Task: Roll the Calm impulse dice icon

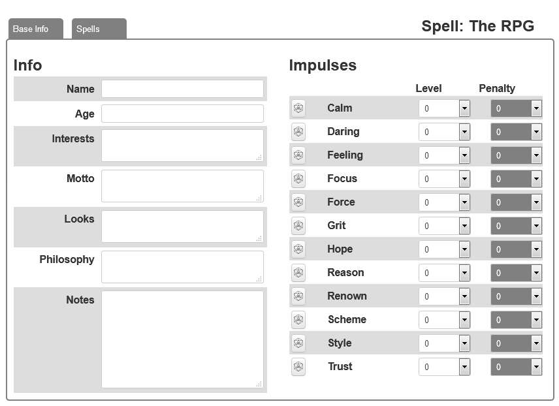Action: (x=298, y=108)
